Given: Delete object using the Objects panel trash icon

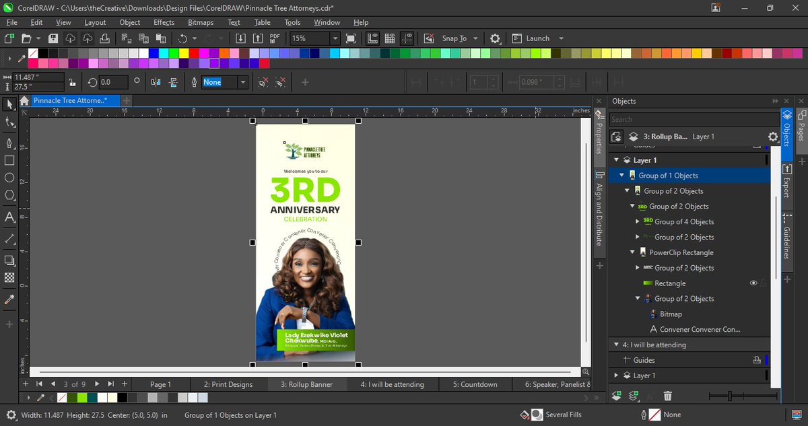Looking at the screenshot, I should pos(668,396).
